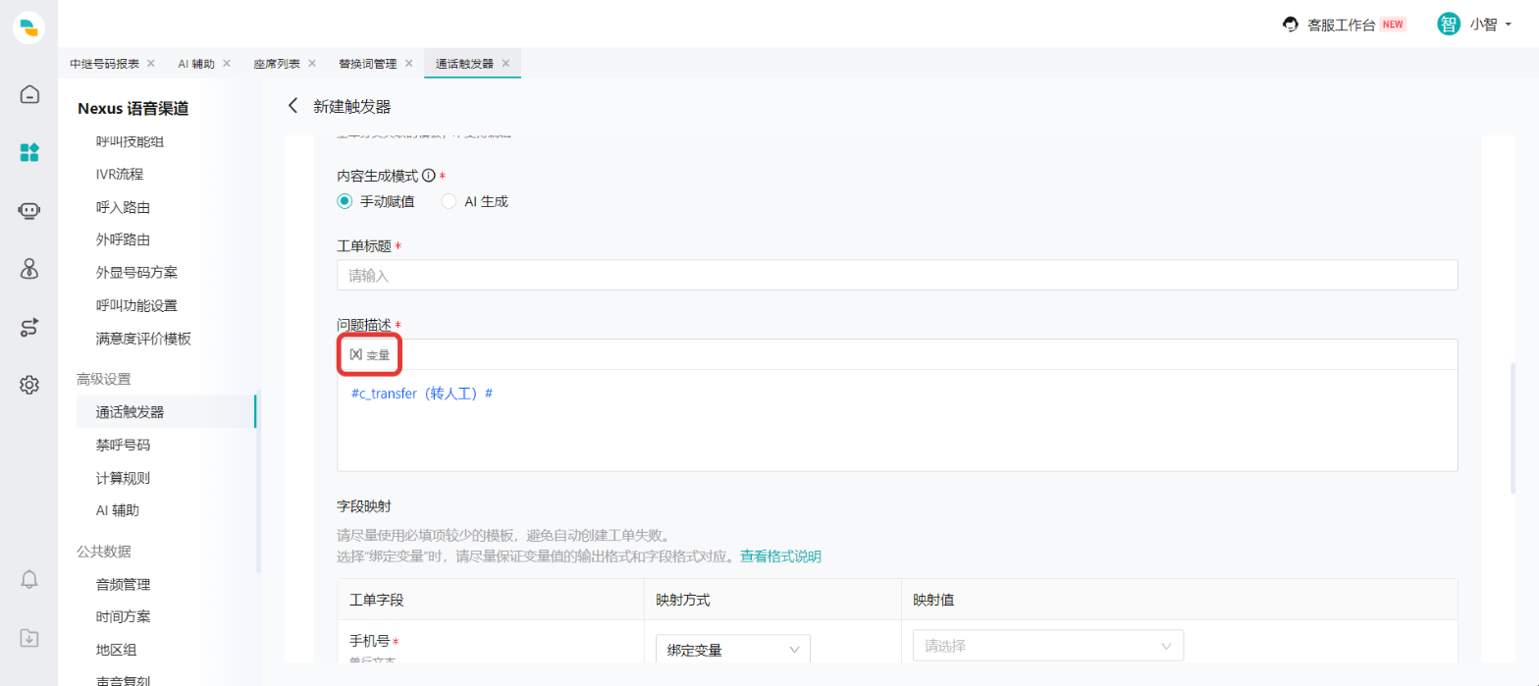Click the info icon beside 内容生成模式
The width and height of the screenshot is (1539, 686).
click(x=428, y=176)
